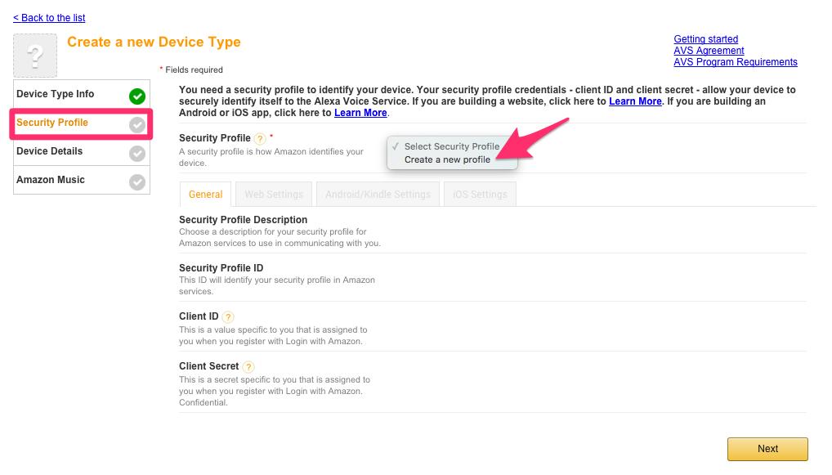Screen dimensions: 832x475
Task: Follow the website Learn More link
Action: [x=635, y=101]
